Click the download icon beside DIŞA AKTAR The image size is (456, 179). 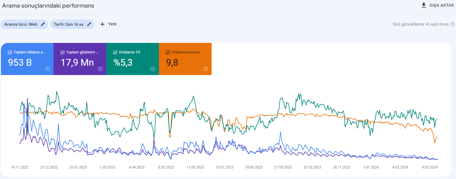coord(424,5)
